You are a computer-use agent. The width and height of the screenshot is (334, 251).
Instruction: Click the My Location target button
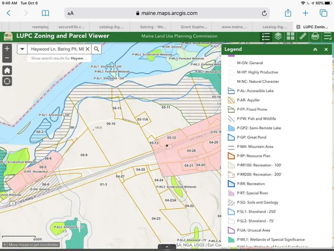[7, 81]
